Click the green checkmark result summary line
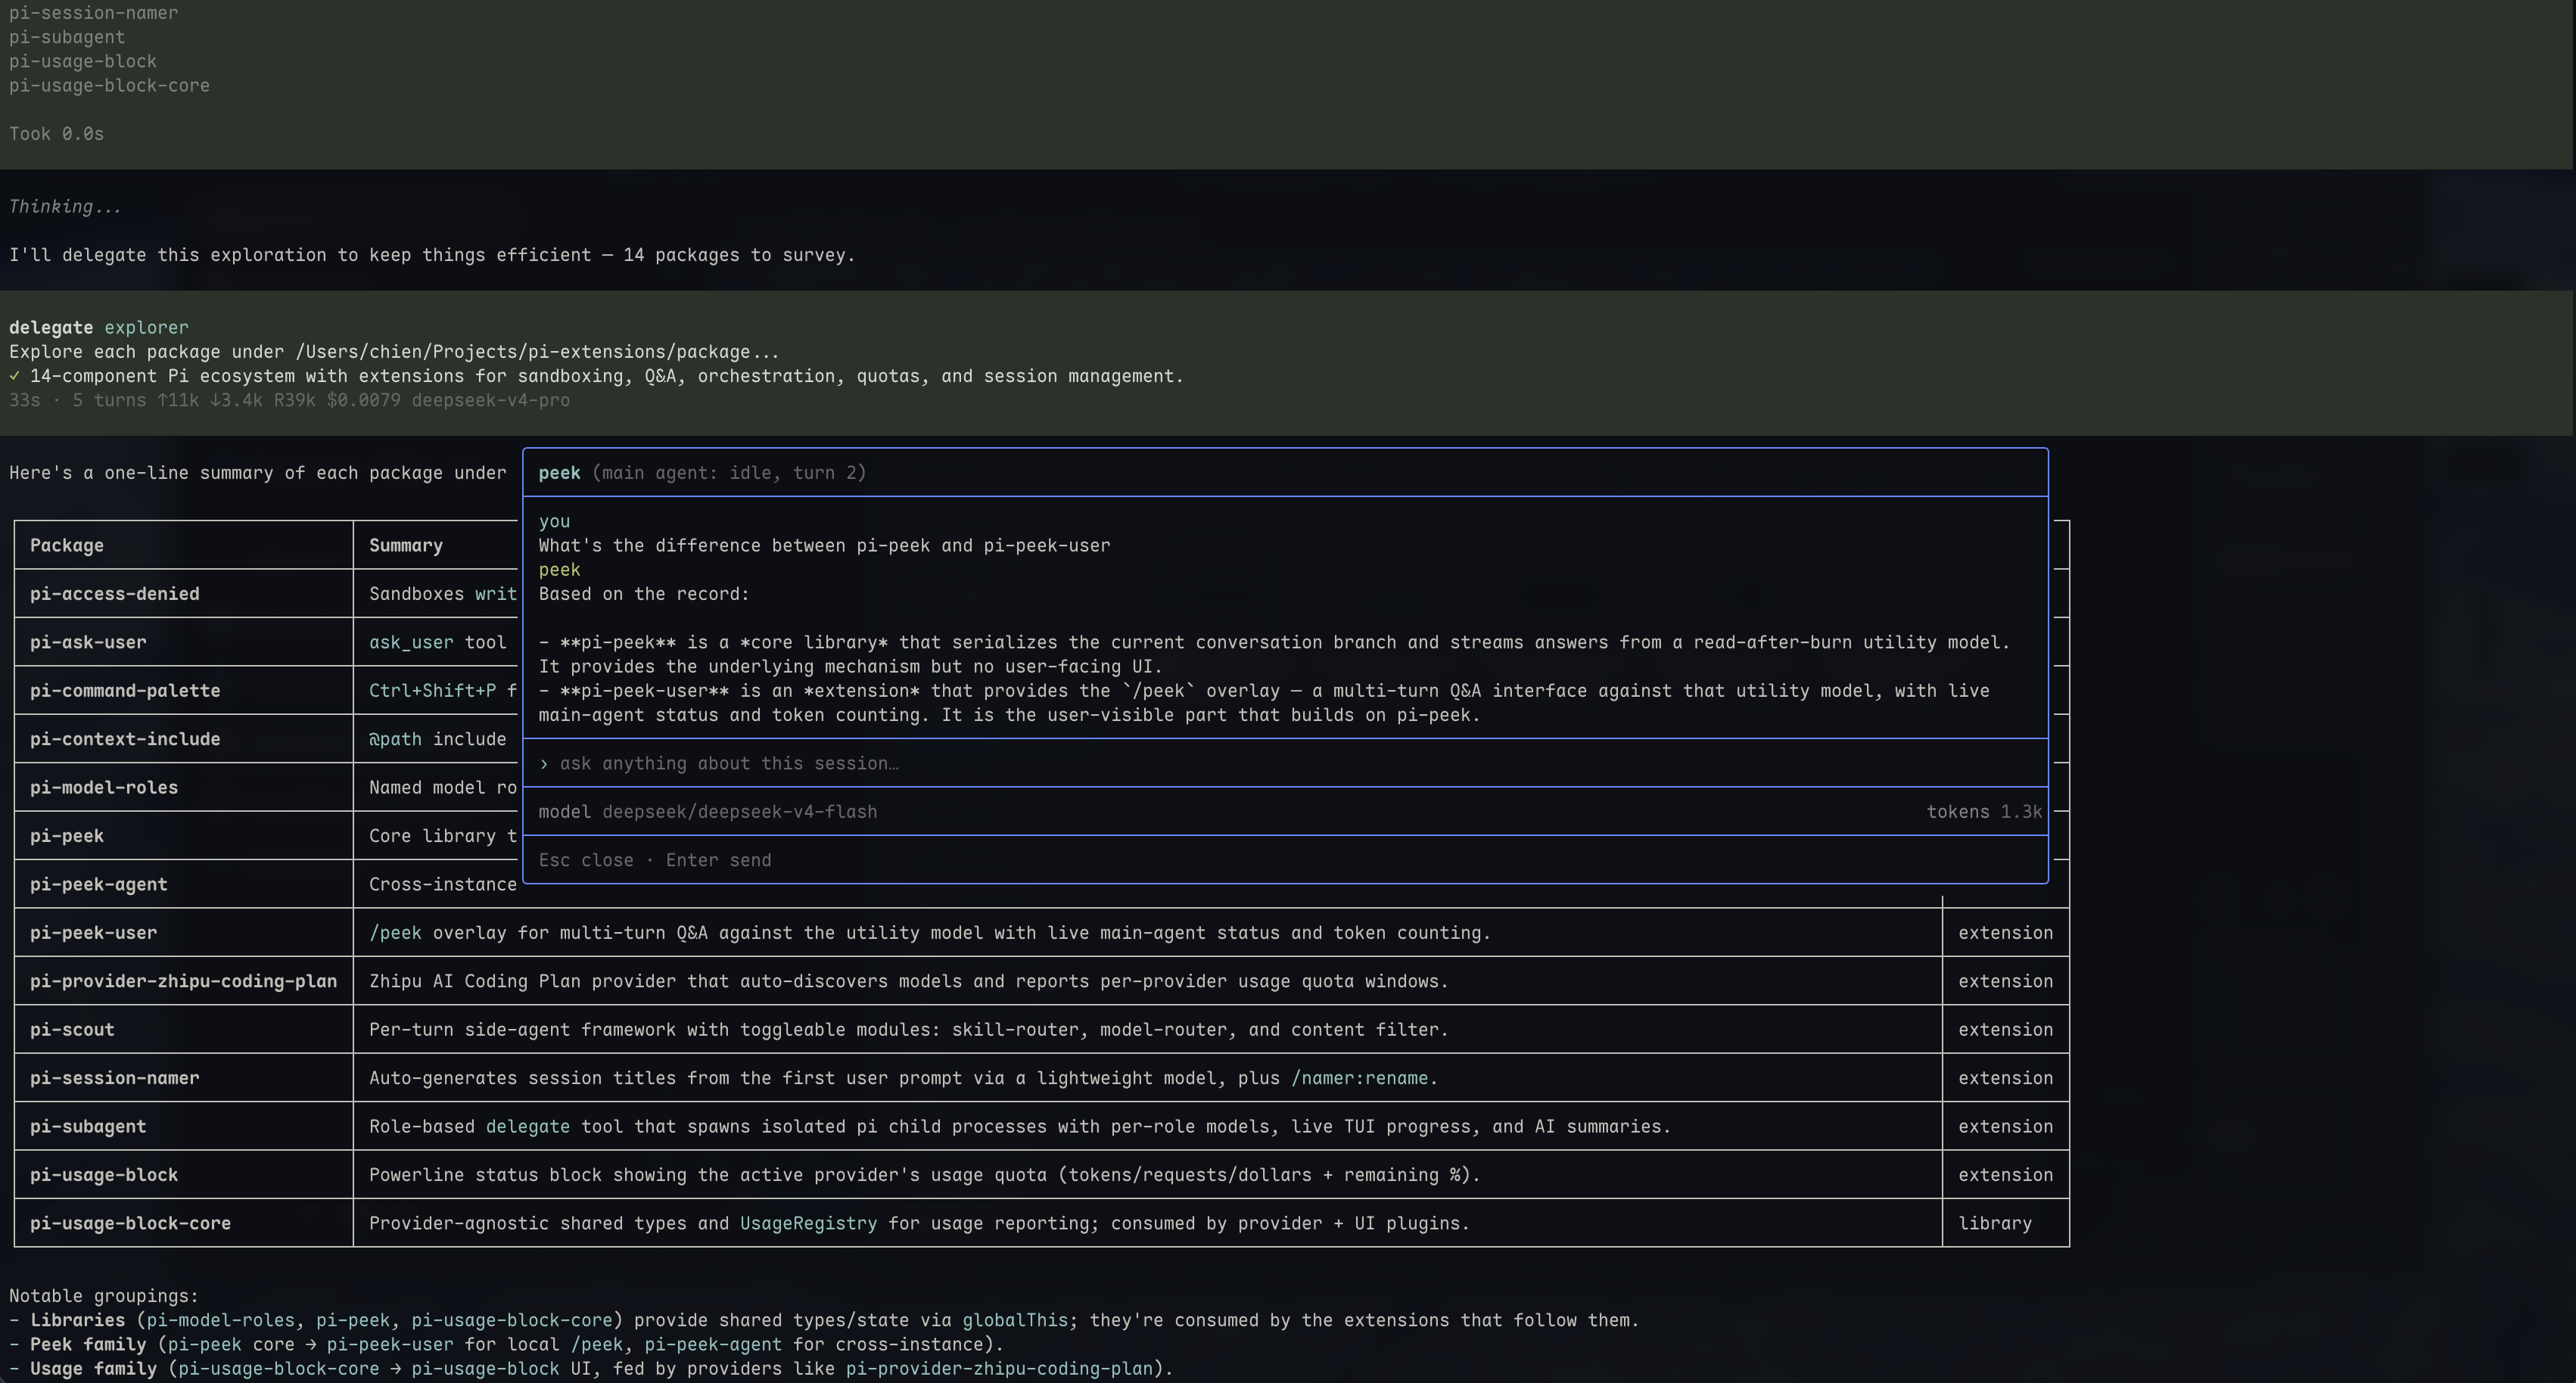 [x=596, y=376]
